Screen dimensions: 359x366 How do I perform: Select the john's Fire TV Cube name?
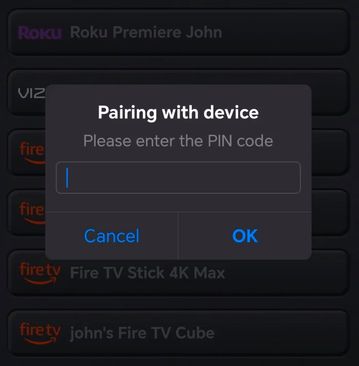pos(142,333)
